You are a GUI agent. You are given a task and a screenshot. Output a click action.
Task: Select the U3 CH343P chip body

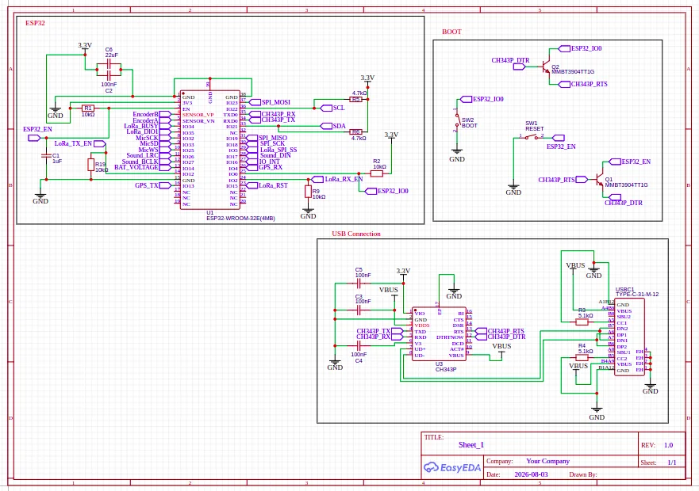[439, 334]
